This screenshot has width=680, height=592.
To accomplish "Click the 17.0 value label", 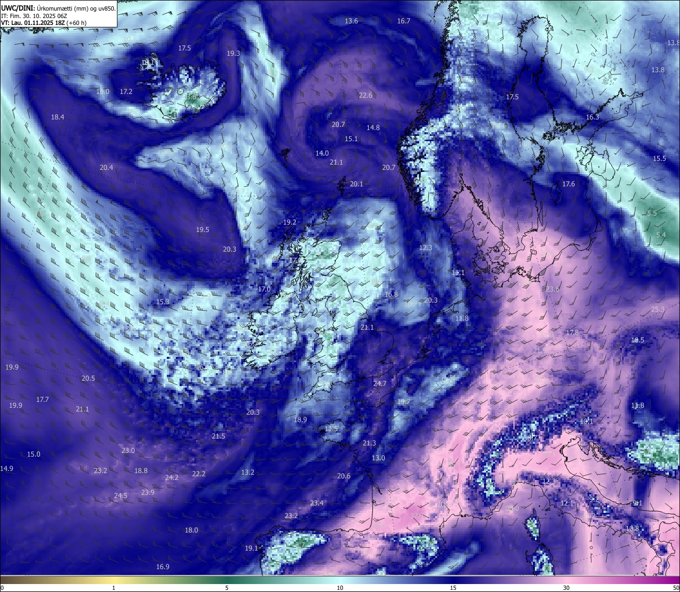I will coord(264,289).
